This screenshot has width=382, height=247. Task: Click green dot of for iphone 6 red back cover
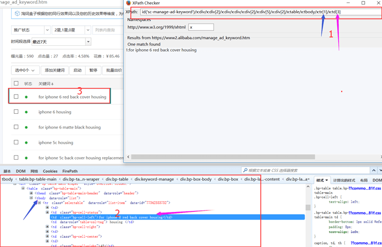click(26, 97)
